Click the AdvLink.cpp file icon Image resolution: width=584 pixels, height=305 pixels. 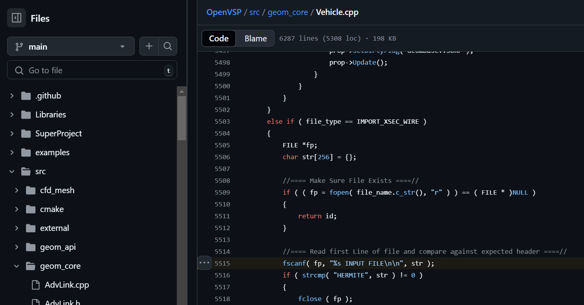click(35, 285)
